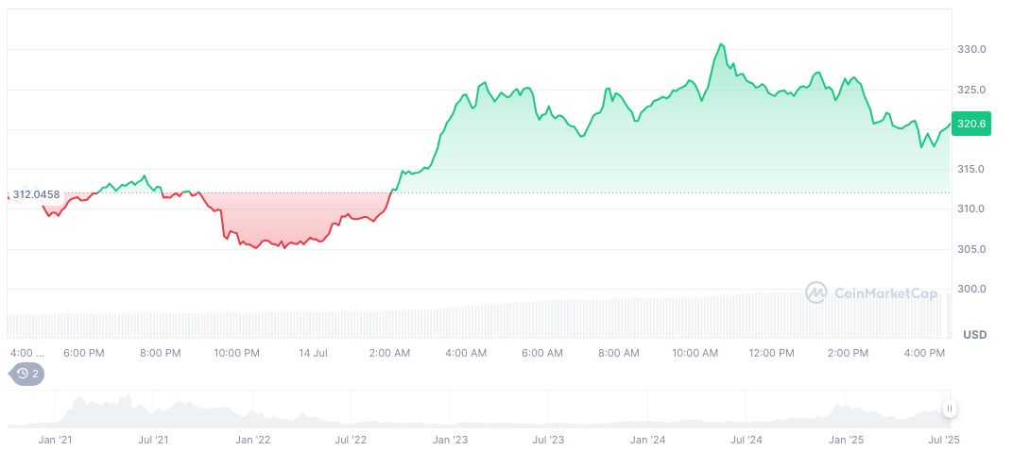Click Jul '22 on the overview timeline
The image size is (1013, 450).
click(352, 440)
